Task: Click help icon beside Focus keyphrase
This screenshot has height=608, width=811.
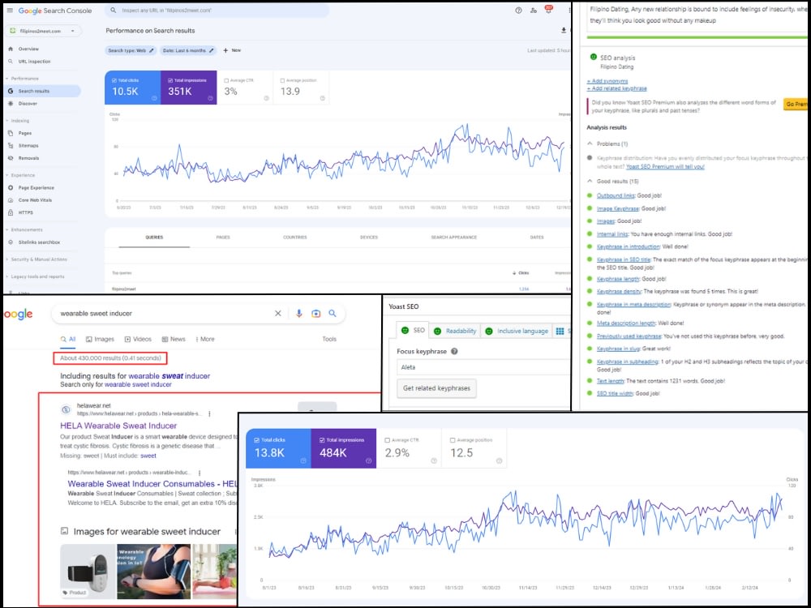Action: [454, 351]
